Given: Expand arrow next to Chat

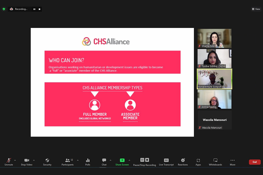Looking at the screenshot, I should 110,160.
